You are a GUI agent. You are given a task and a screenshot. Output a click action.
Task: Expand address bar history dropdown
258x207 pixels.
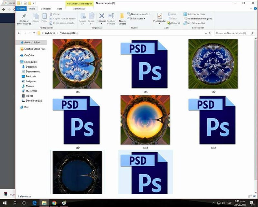(206, 33)
